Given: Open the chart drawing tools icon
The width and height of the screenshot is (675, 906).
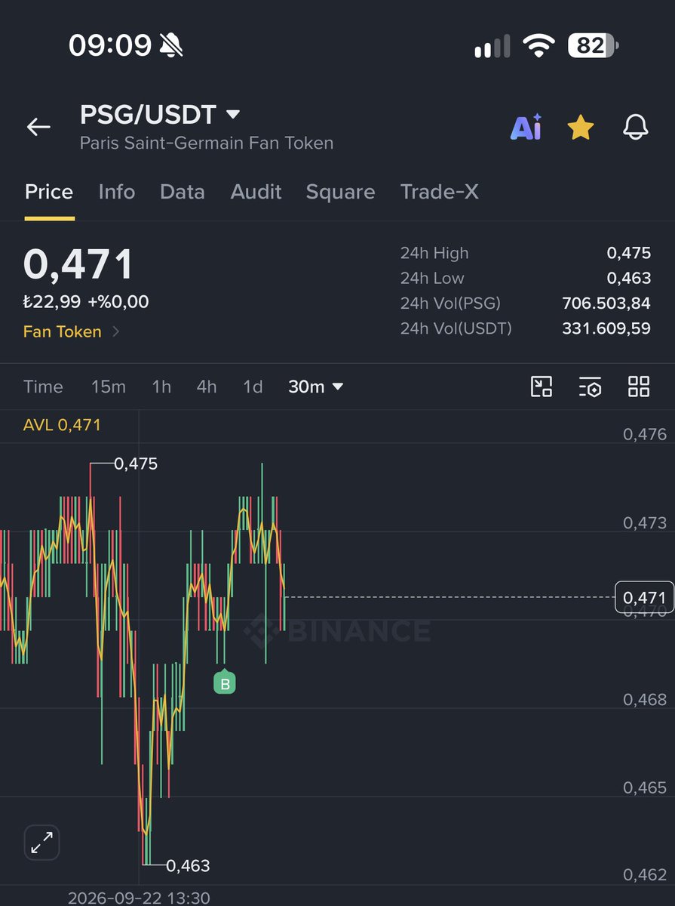Looking at the screenshot, I should (542, 387).
